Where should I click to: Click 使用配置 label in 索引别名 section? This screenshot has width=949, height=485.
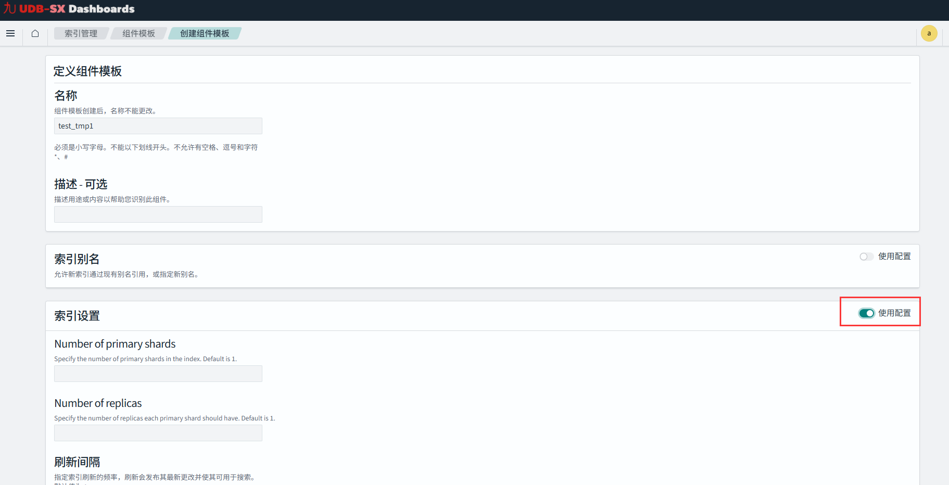pos(894,257)
